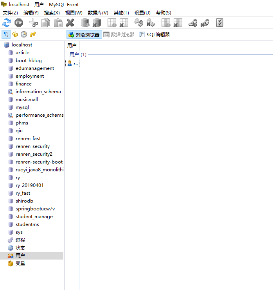The width and height of the screenshot is (273, 290).
Task: Select the springbootucw7v database
Action: pyautogui.click(x=35, y=209)
